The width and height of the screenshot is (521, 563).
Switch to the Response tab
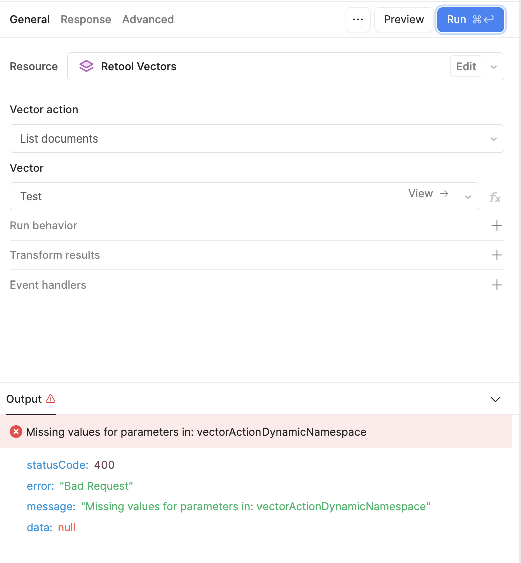tap(86, 20)
